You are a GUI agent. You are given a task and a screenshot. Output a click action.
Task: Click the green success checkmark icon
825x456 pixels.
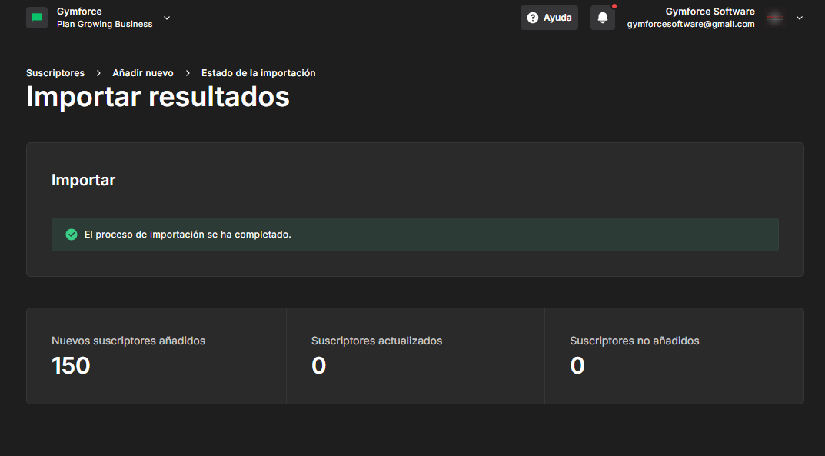pos(72,235)
